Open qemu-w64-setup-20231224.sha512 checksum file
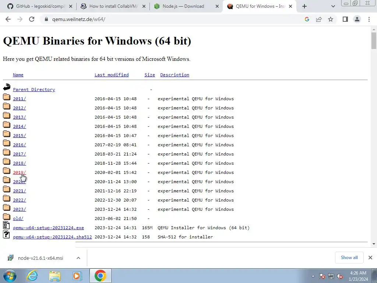The image size is (377, 283). pos(52,237)
